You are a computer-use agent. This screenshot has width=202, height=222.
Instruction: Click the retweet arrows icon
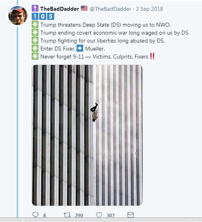point(67,215)
